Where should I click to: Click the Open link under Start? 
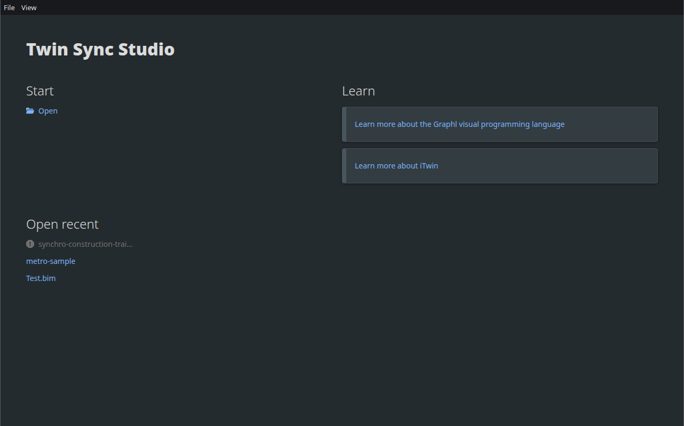point(48,111)
